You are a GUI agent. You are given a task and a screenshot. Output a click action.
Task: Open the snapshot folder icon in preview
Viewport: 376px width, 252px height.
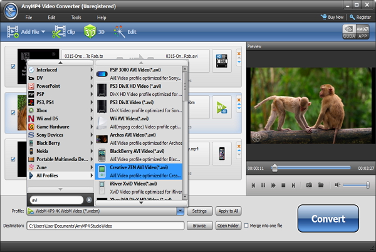tap(320, 185)
